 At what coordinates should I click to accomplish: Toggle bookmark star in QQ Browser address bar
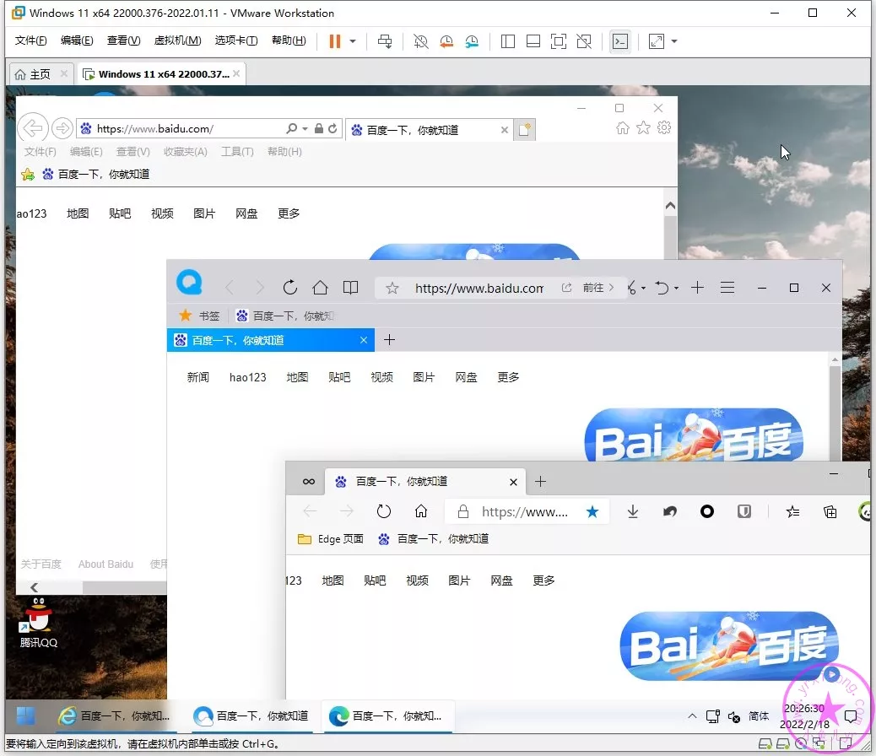(392, 288)
